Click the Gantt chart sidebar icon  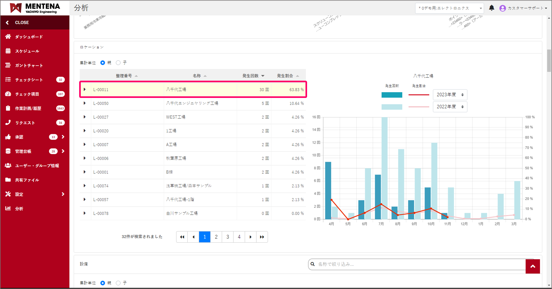(8, 65)
